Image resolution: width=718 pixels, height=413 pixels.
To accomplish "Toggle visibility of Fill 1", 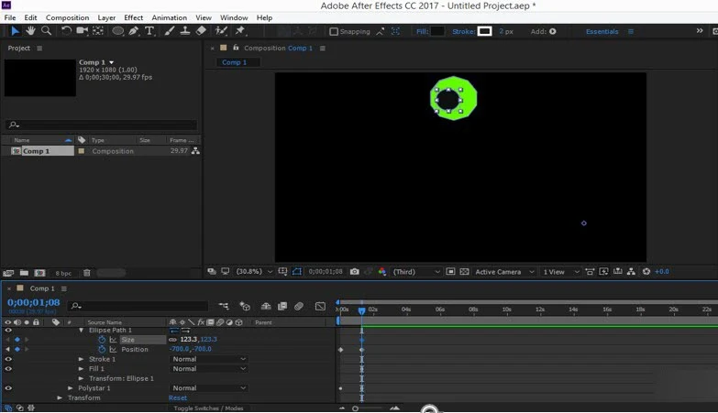I will (8, 369).
